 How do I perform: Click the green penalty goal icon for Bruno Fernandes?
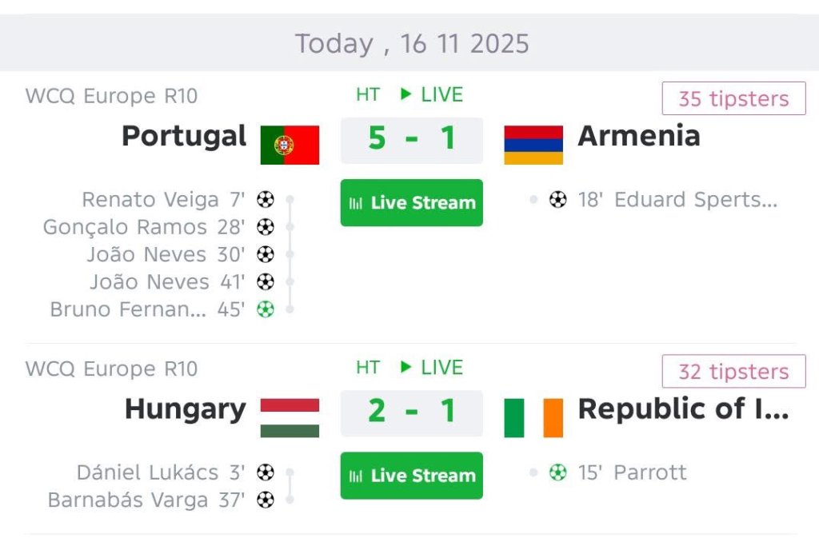266,309
